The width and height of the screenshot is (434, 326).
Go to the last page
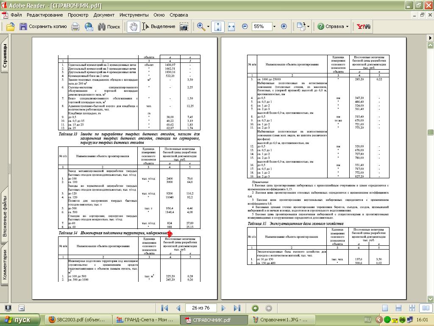click(237, 308)
